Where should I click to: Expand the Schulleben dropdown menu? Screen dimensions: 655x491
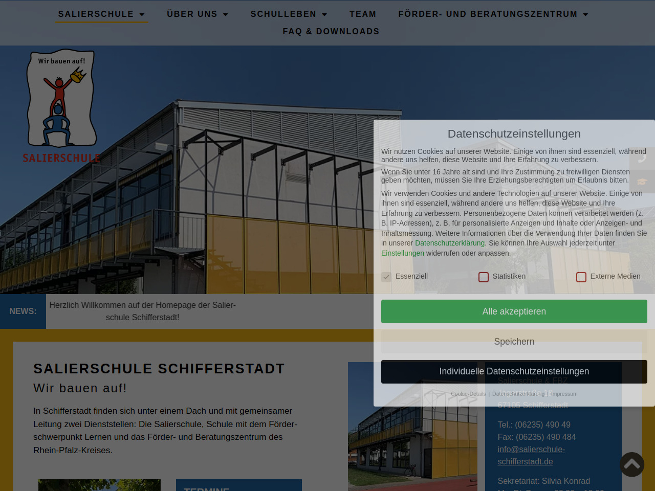[289, 14]
